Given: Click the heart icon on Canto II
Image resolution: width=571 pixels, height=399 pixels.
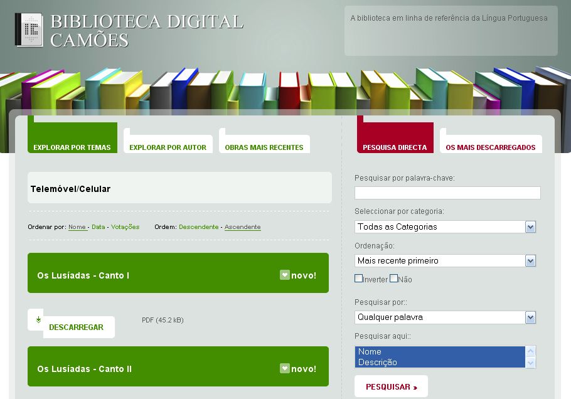Looking at the screenshot, I should [x=285, y=368].
